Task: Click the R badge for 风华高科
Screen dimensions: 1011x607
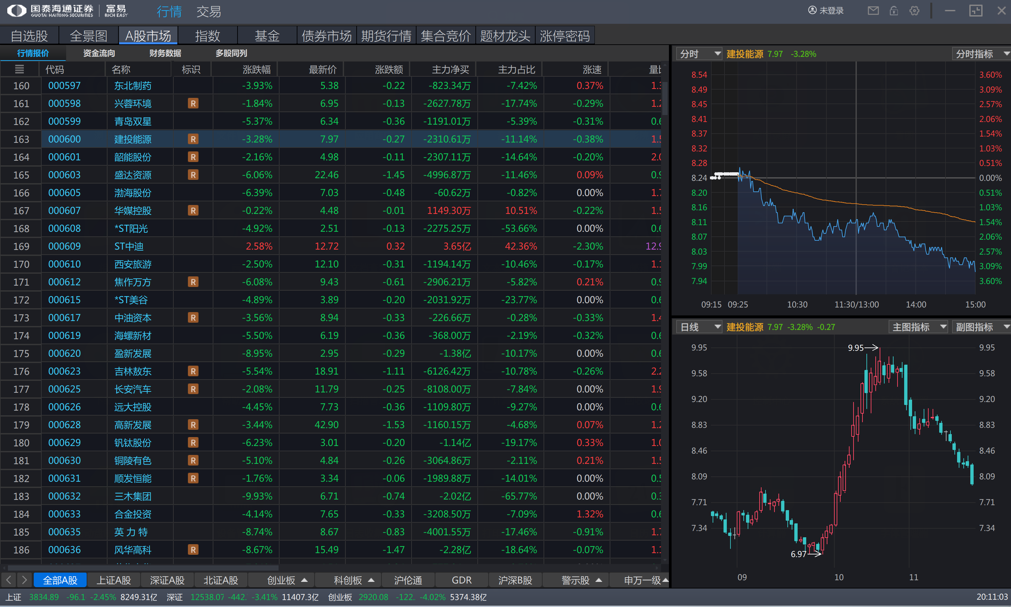Action: click(x=193, y=550)
